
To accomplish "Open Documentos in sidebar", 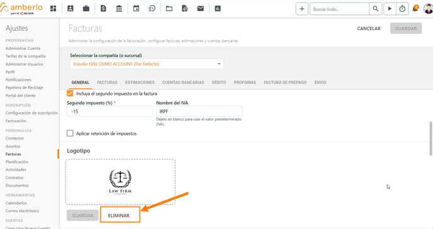I will (x=17, y=186).
